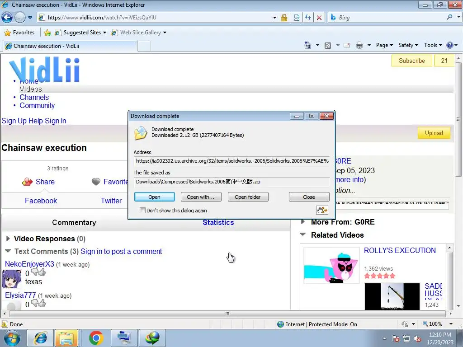463x347 pixels.
Task: Open Windows Explorer folder taskbar icon
Action: (66, 338)
